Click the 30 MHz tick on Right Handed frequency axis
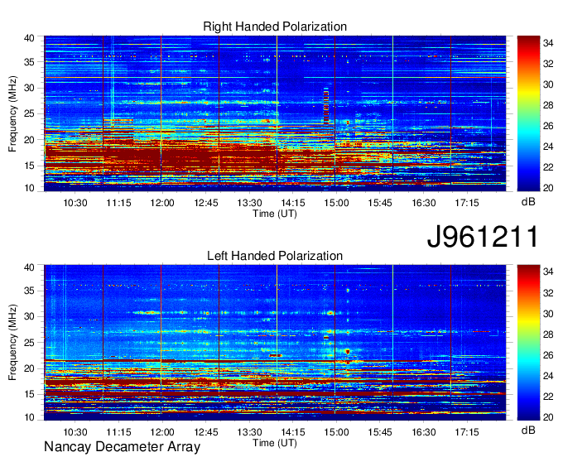Image resolution: width=563 pixels, height=457 pixels. point(29,88)
